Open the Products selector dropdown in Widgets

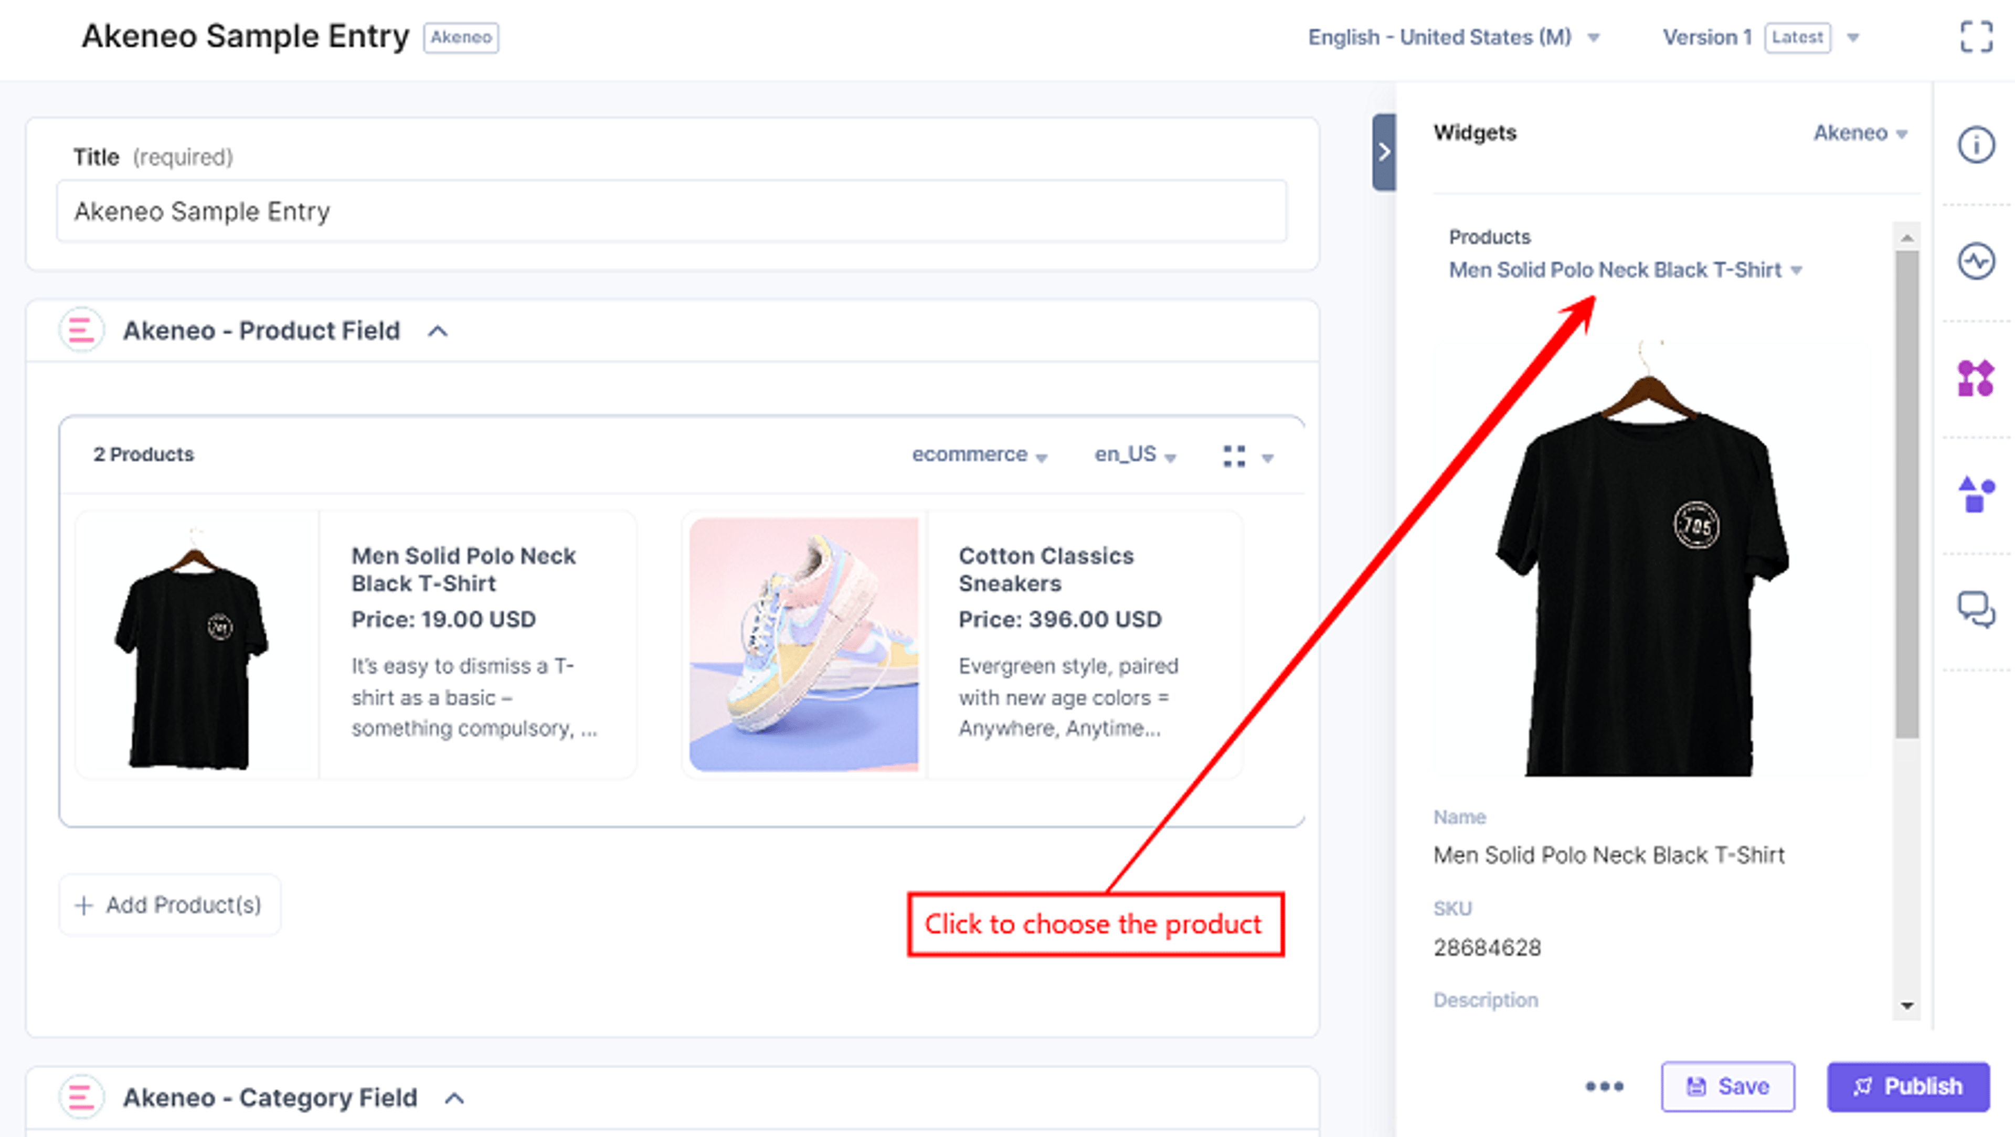pos(1626,270)
